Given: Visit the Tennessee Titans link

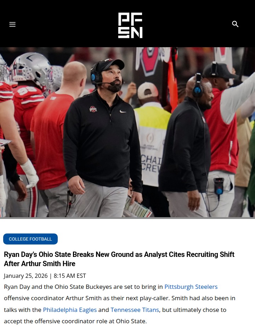Looking at the screenshot, I should point(135,310).
